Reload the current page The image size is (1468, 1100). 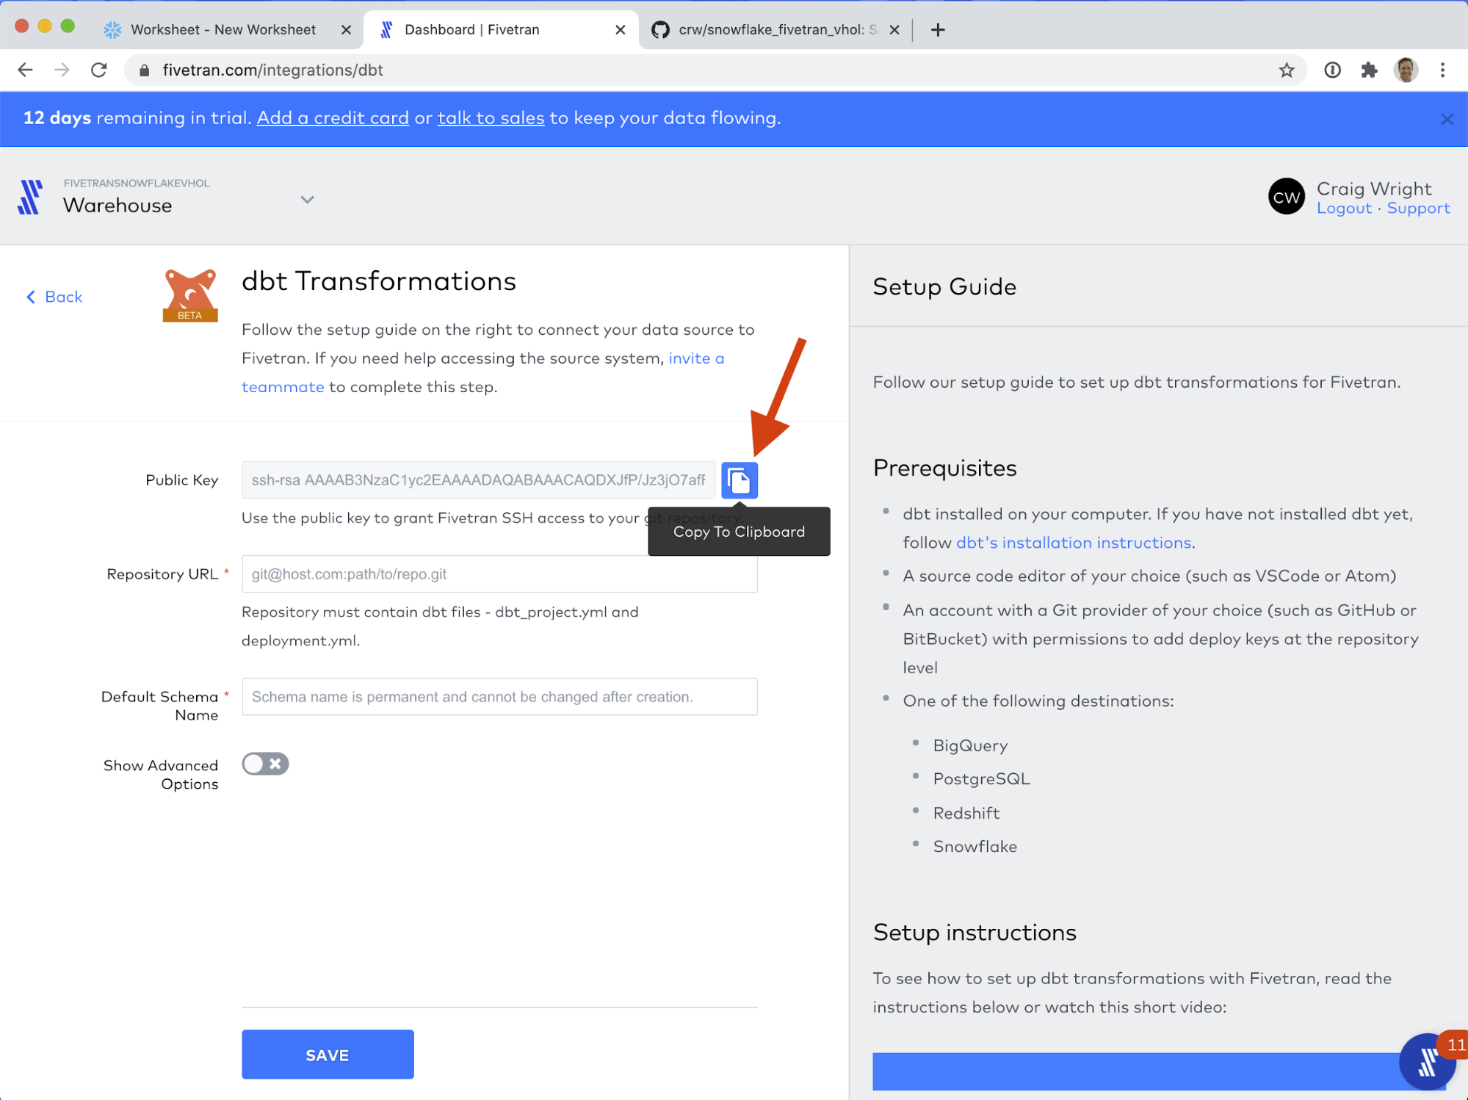[x=99, y=70]
